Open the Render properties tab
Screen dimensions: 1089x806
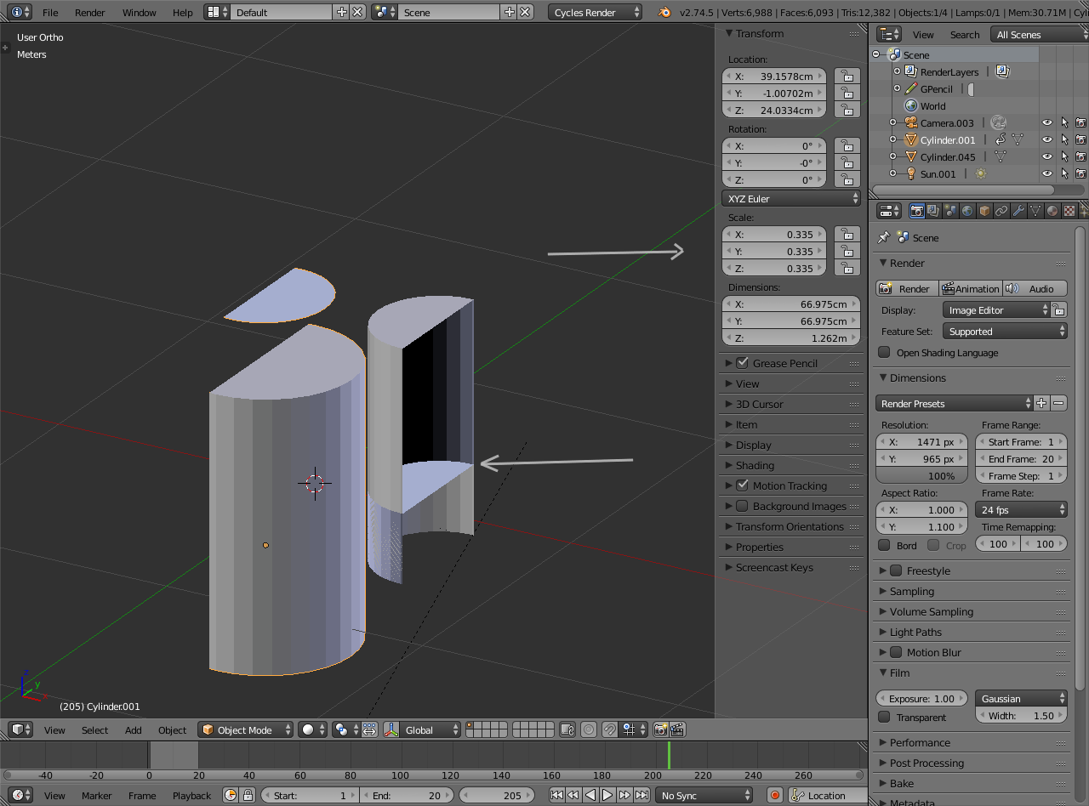[x=917, y=211]
